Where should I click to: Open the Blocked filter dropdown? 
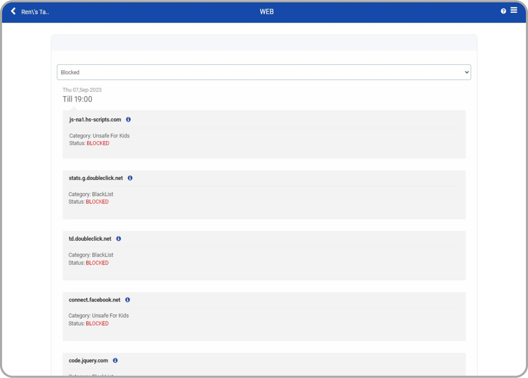264,72
